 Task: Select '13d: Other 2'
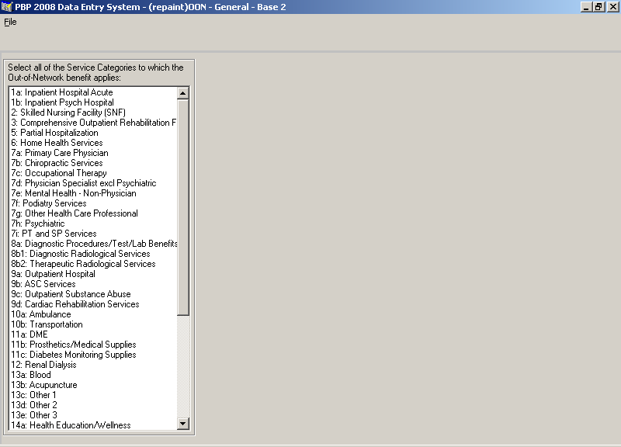pyautogui.click(x=93, y=405)
